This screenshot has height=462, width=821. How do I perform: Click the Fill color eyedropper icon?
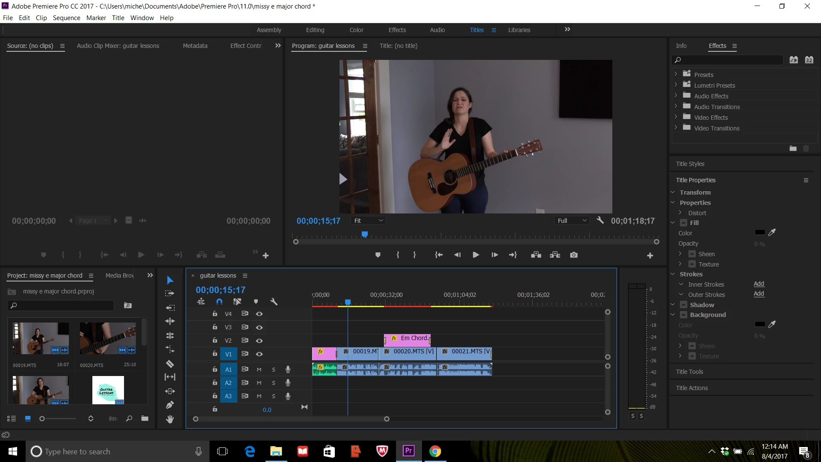click(772, 232)
